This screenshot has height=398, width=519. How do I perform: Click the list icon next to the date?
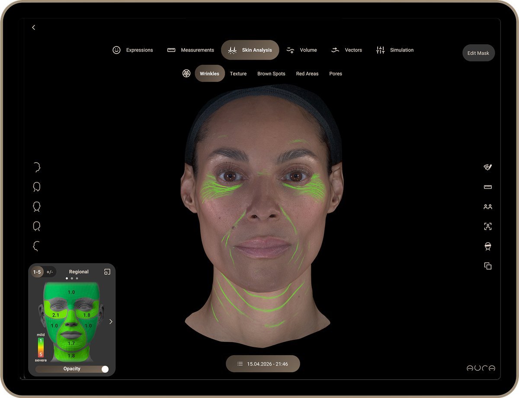pos(240,364)
